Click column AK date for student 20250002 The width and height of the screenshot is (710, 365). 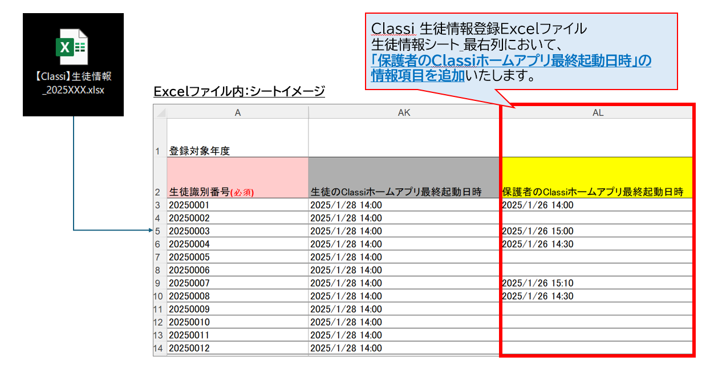[404, 218]
